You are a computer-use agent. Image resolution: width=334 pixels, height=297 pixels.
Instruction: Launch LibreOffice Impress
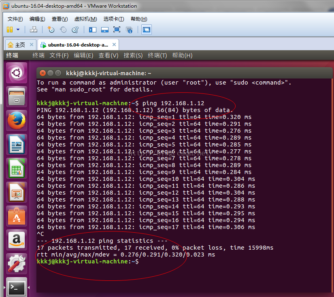tap(17, 192)
